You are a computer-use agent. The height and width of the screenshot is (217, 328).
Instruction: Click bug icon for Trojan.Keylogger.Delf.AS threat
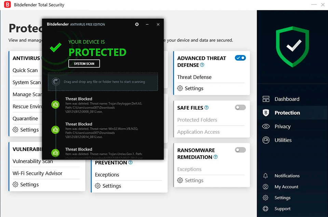(x=55, y=105)
